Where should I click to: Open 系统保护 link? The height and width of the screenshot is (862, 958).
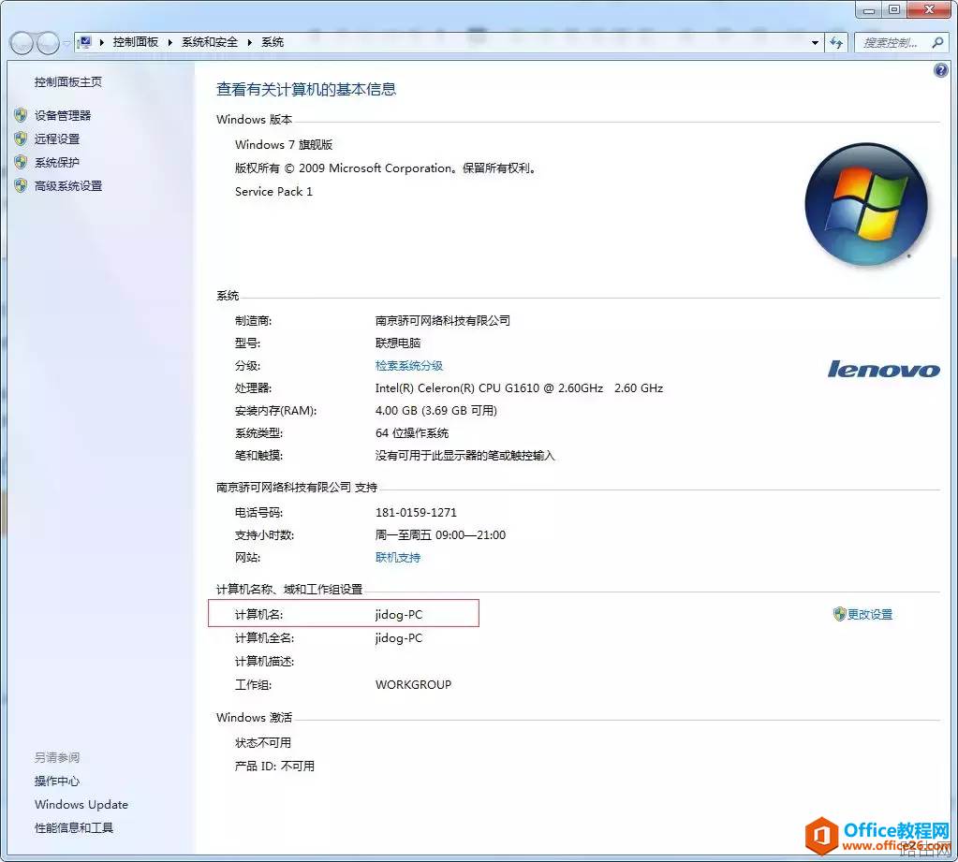(57, 163)
